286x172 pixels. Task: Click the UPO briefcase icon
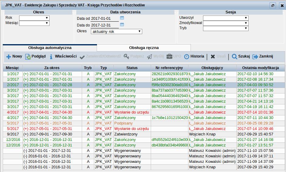pos(169,56)
